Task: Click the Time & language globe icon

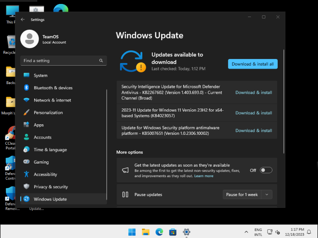Action: pyautogui.click(x=26, y=150)
